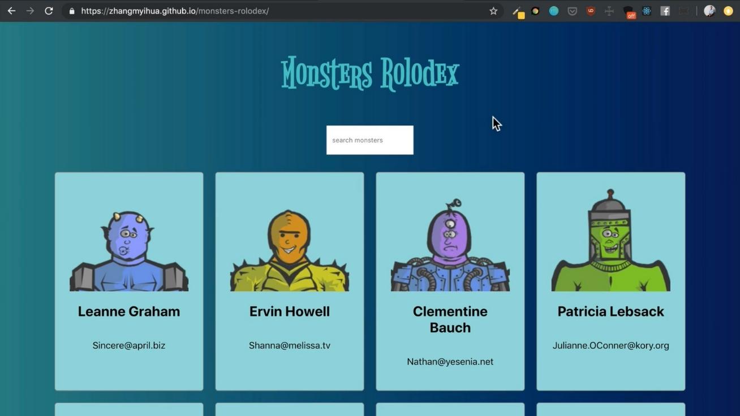Go back to the previous page
Screen dimensions: 740x416
11,11
